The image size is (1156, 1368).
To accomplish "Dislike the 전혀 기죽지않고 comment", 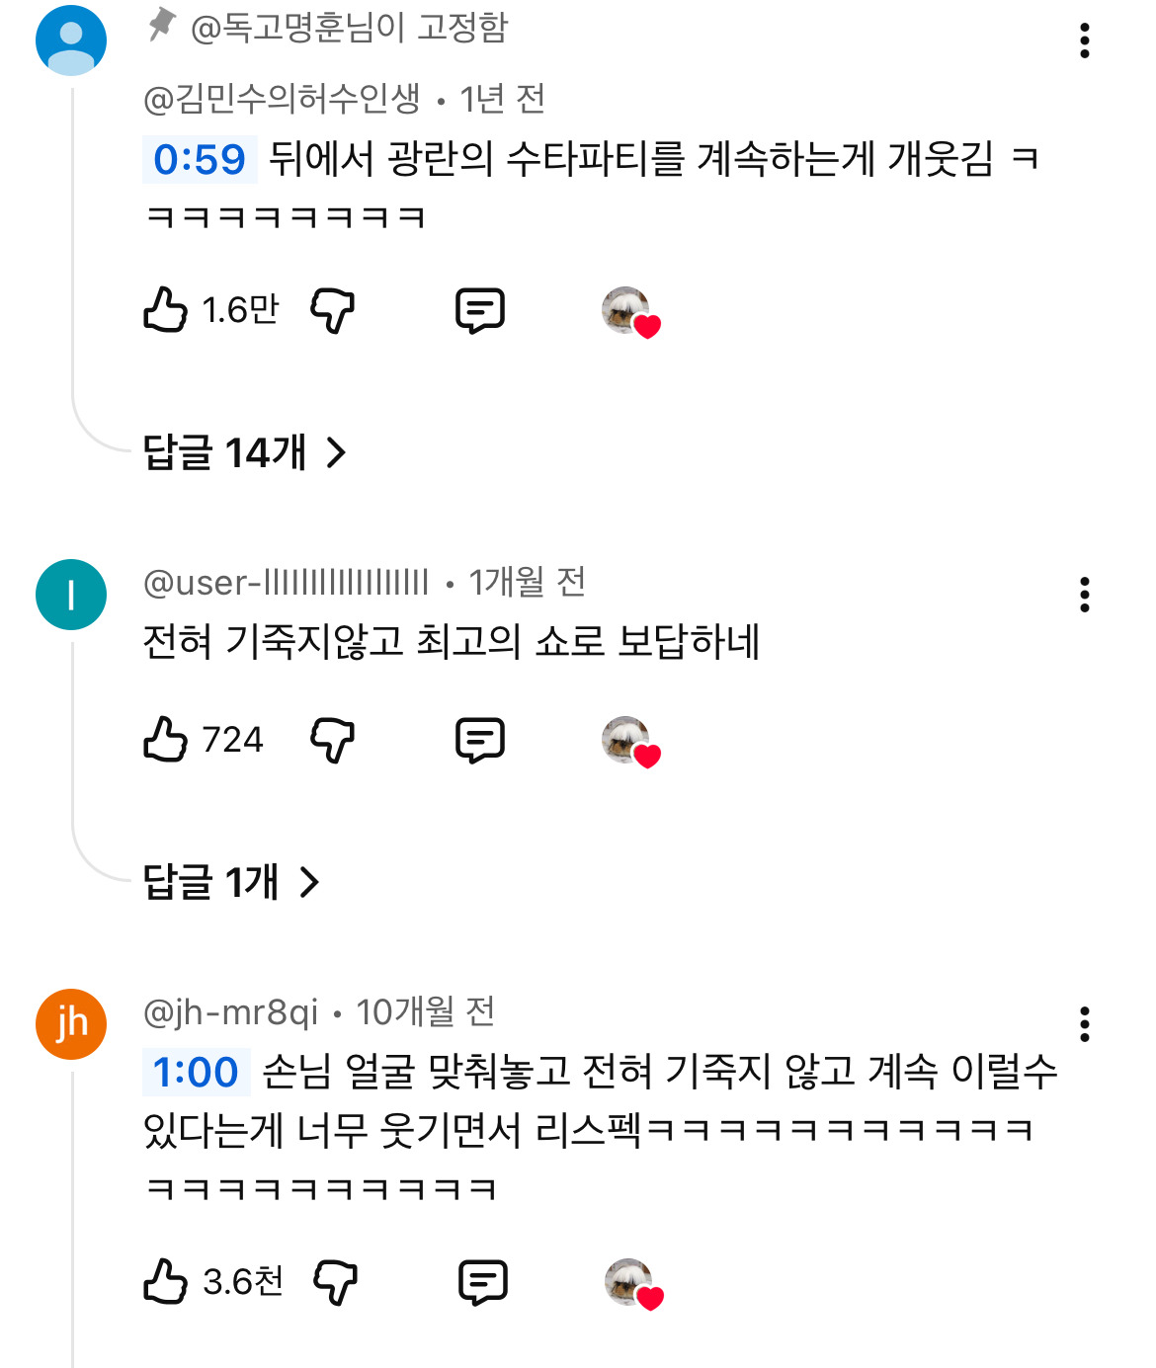I will coord(333,740).
